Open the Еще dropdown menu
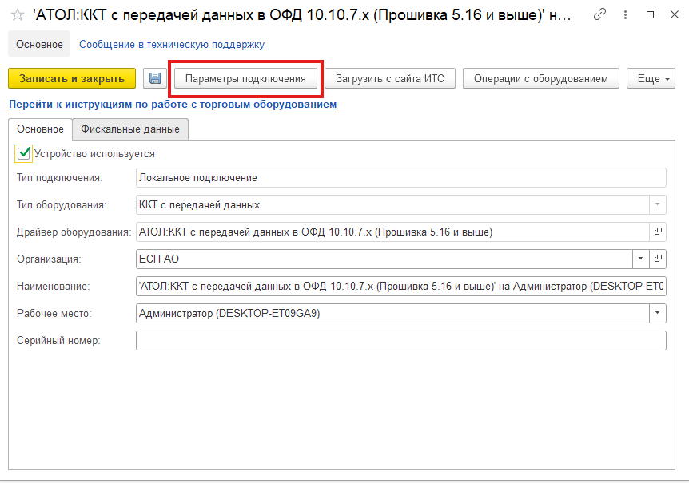The height and width of the screenshot is (483, 689). click(651, 78)
